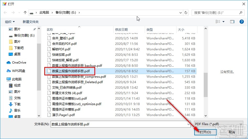248x139 pixels.
Task: Click the Forward navigation arrow
Action: (13, 13)
